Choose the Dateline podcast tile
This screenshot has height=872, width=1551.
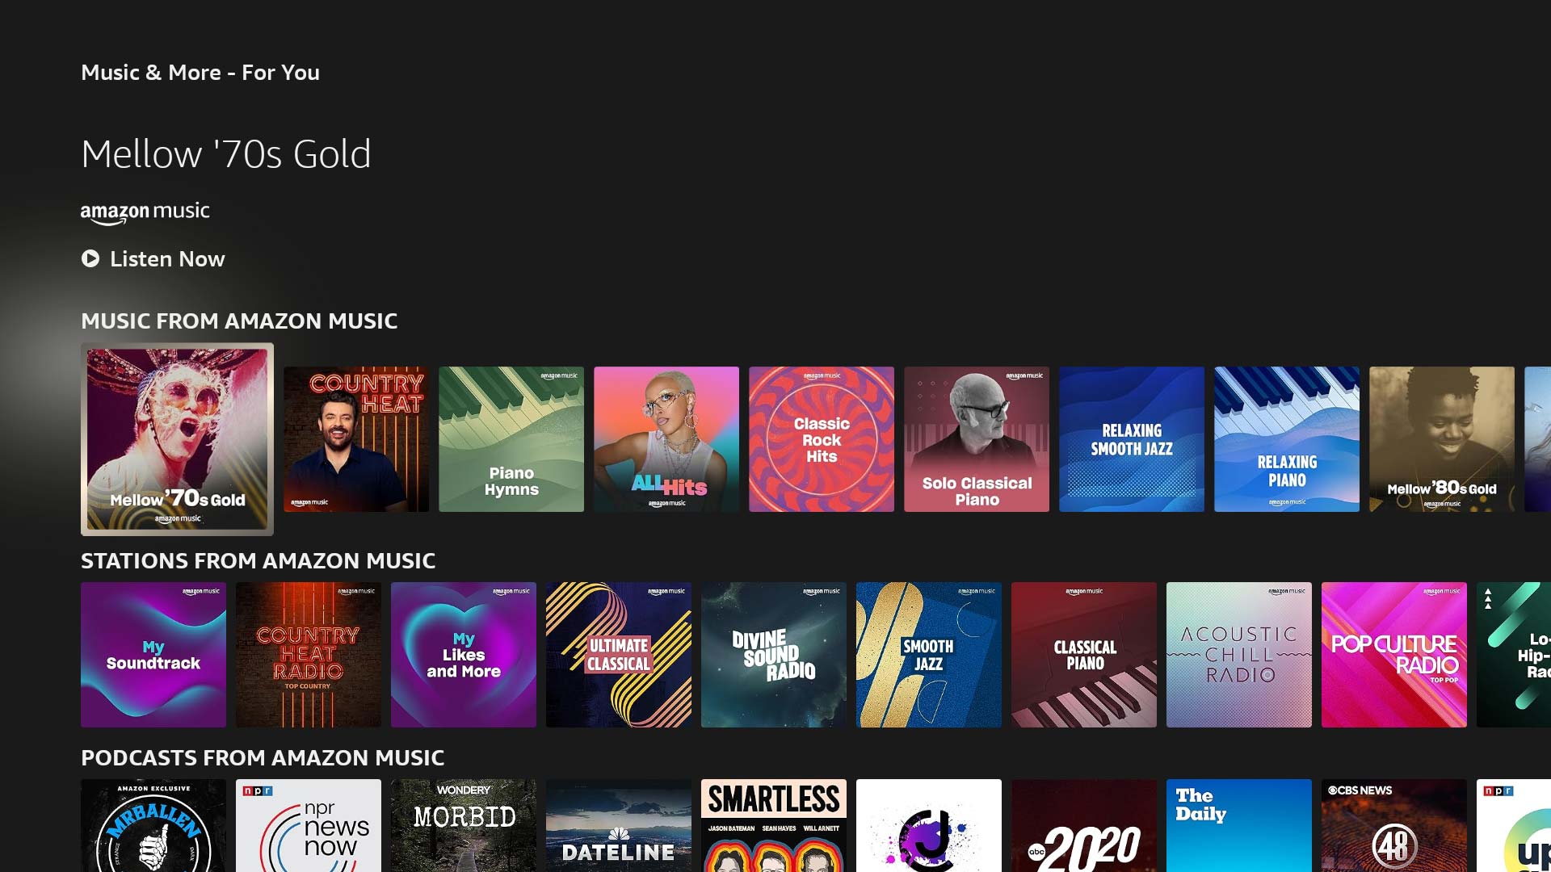619,825
